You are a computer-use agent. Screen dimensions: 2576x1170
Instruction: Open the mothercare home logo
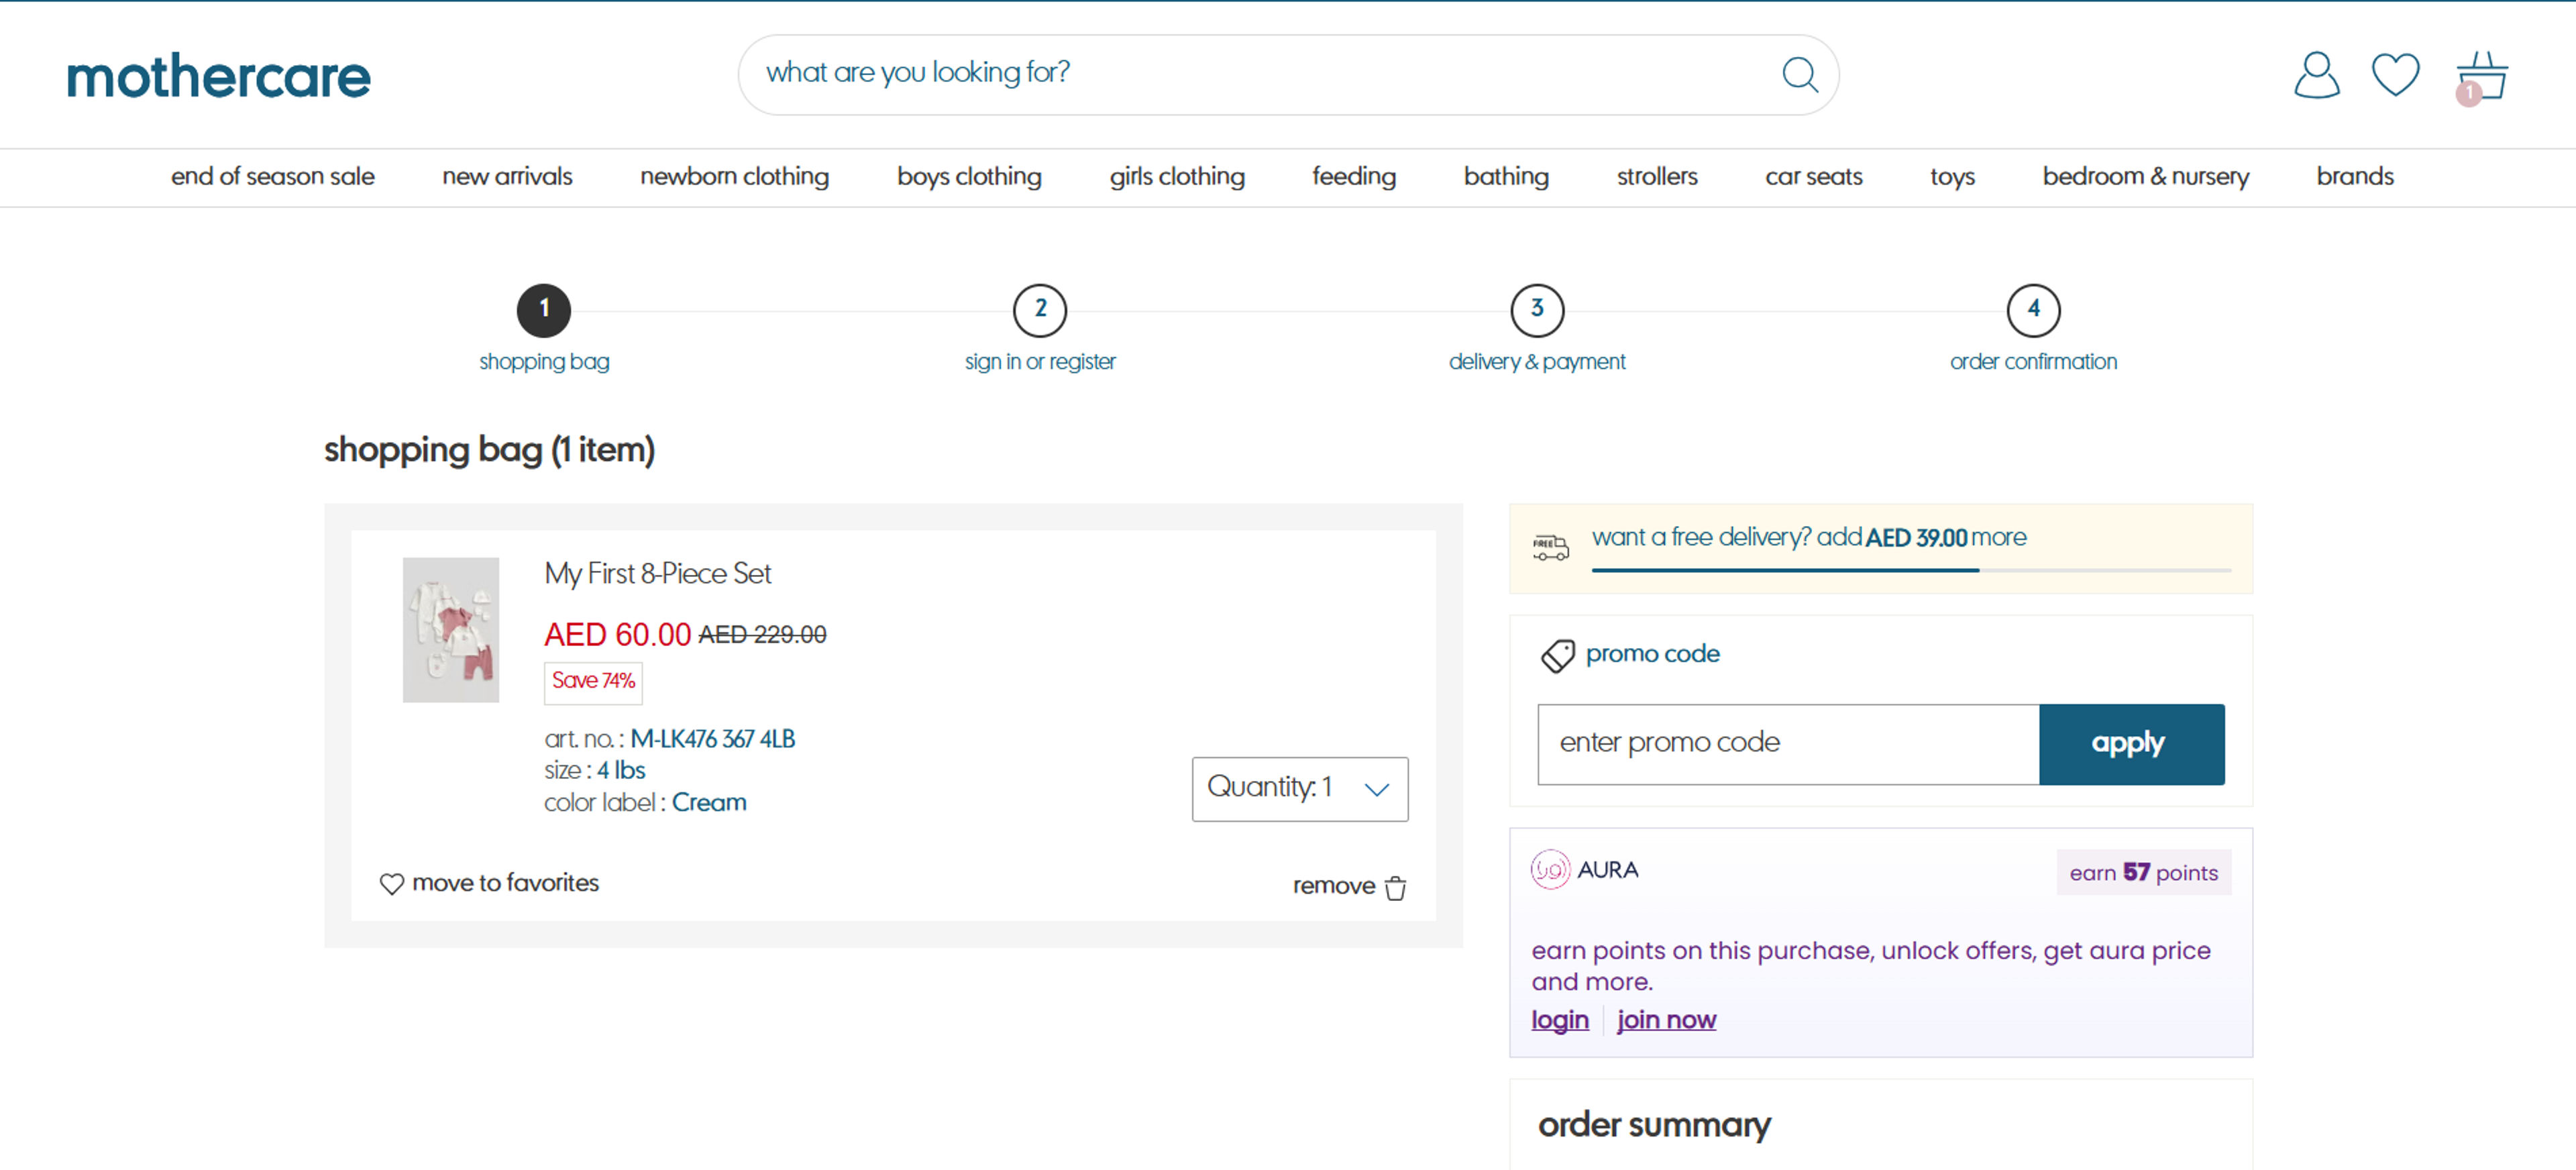tap(218, 76)
